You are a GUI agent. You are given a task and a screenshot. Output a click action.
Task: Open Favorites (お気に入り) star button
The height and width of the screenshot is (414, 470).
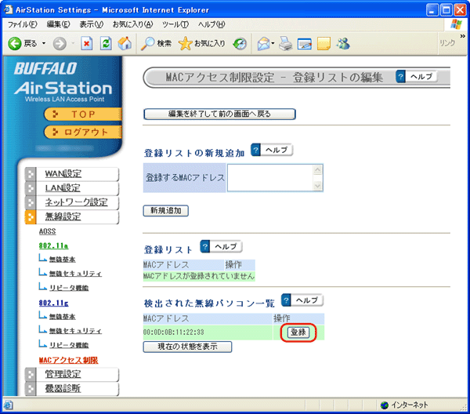[202, 43]
